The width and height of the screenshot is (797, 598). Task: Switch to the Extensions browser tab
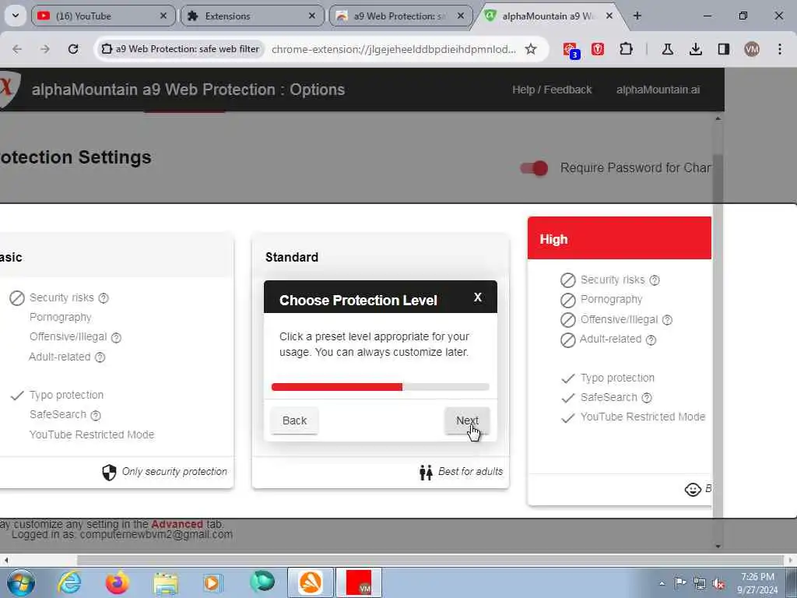[252, 16]
